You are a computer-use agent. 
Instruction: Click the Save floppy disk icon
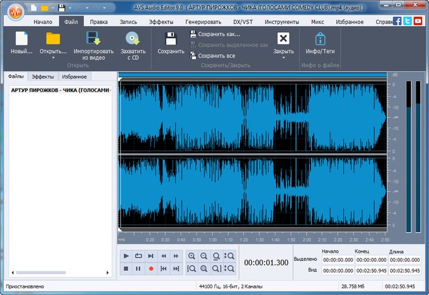click(171, 39)
